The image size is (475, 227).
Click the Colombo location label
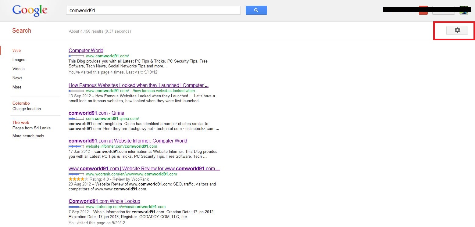(x=21, y=103)
